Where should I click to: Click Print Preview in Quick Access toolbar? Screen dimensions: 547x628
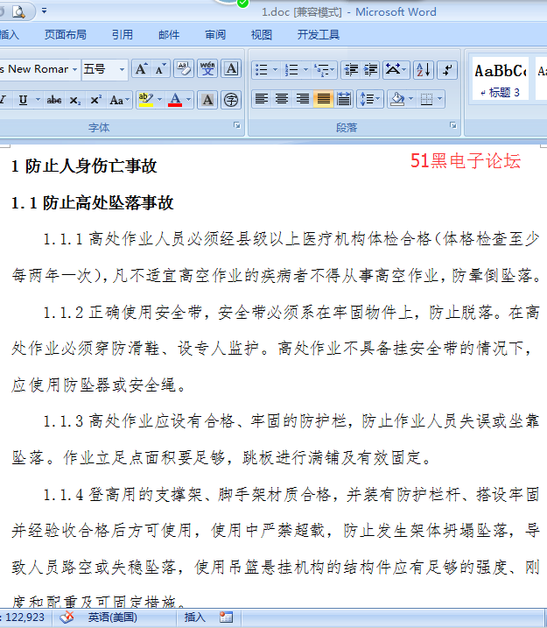point(18,11)
